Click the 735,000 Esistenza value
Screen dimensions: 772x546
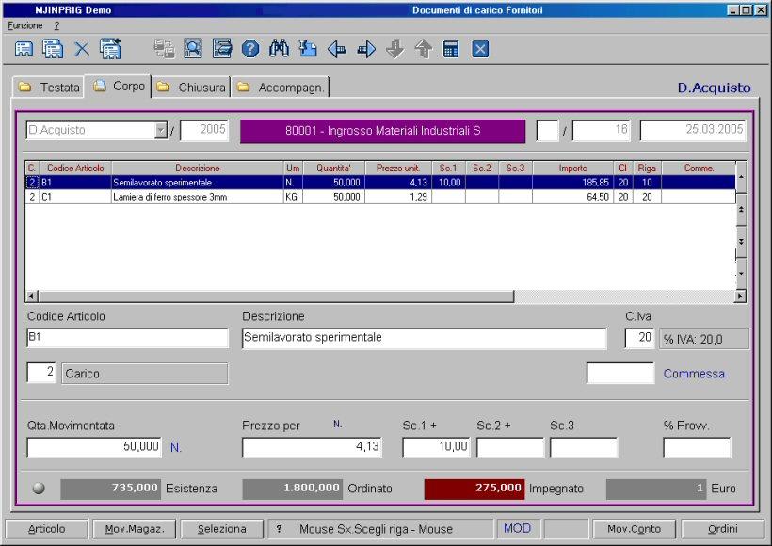coord(111,489)
